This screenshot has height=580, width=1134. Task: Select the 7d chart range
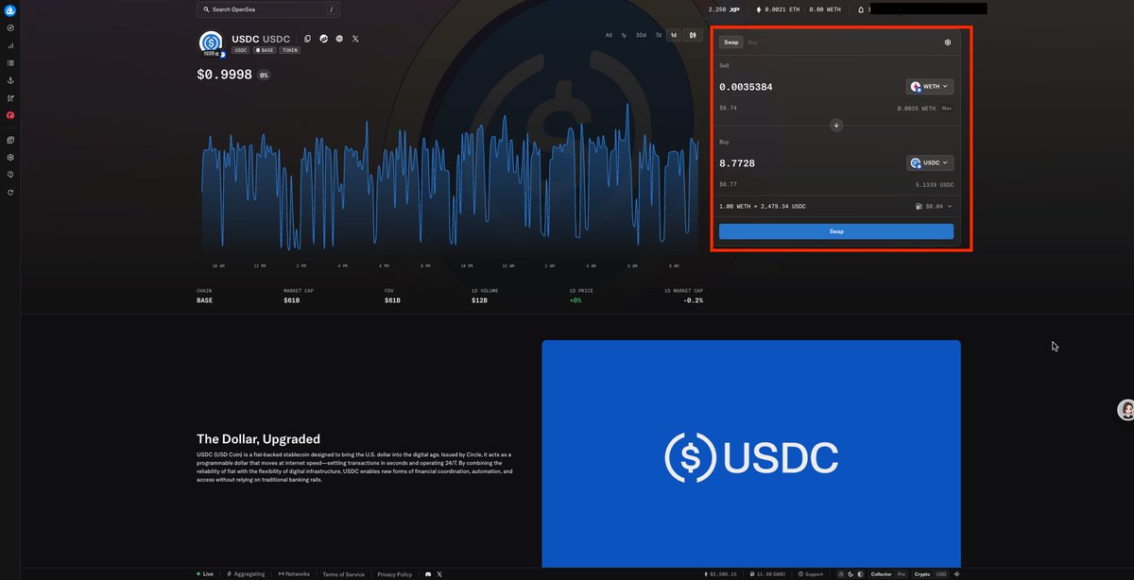(x=659, y=35)
